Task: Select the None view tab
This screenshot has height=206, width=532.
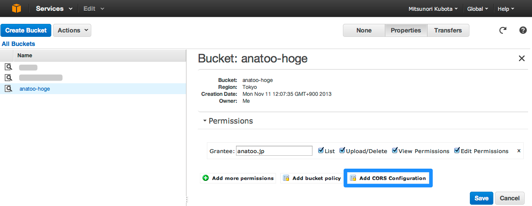Action: 364,30
